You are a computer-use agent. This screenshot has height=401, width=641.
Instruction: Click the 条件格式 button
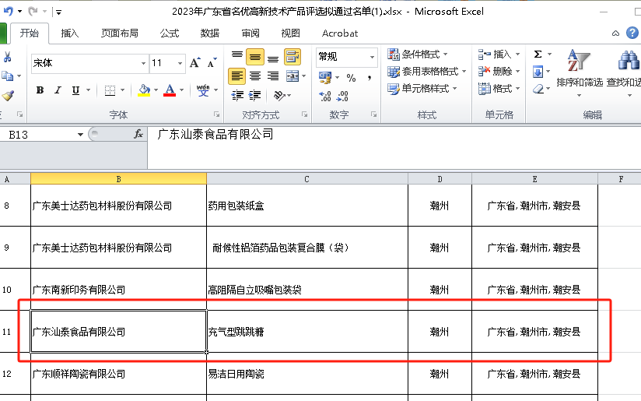[x=419, y=54]
